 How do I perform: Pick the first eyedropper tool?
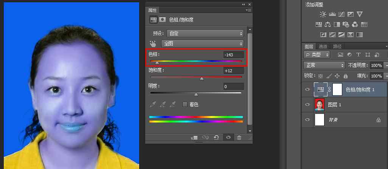click(153, 104)
